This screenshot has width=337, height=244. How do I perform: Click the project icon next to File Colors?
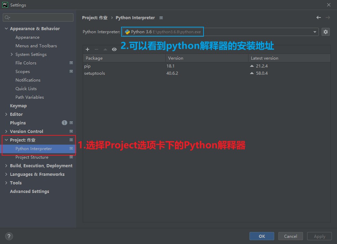tap(71, 63)
